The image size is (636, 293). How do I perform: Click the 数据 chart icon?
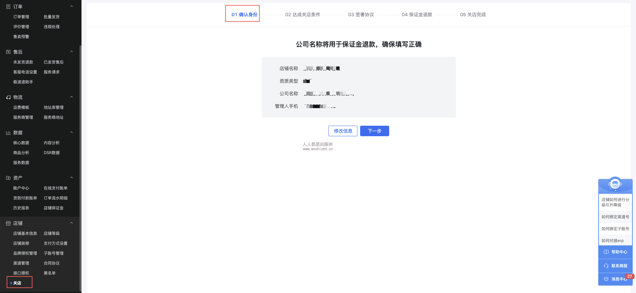(8, 133)
